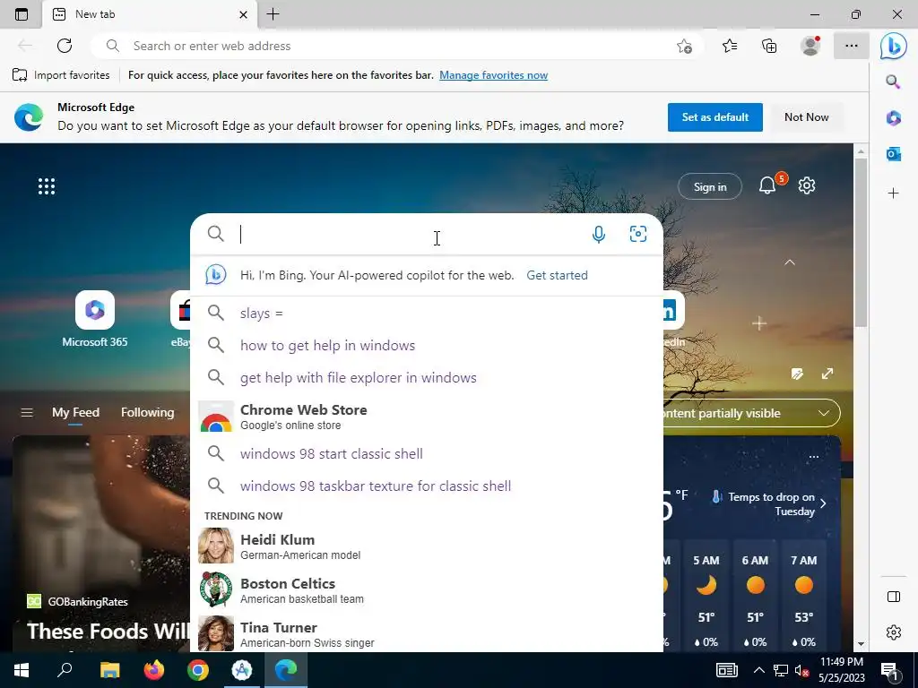Open feed hamburger menu icon

point(27,412)
